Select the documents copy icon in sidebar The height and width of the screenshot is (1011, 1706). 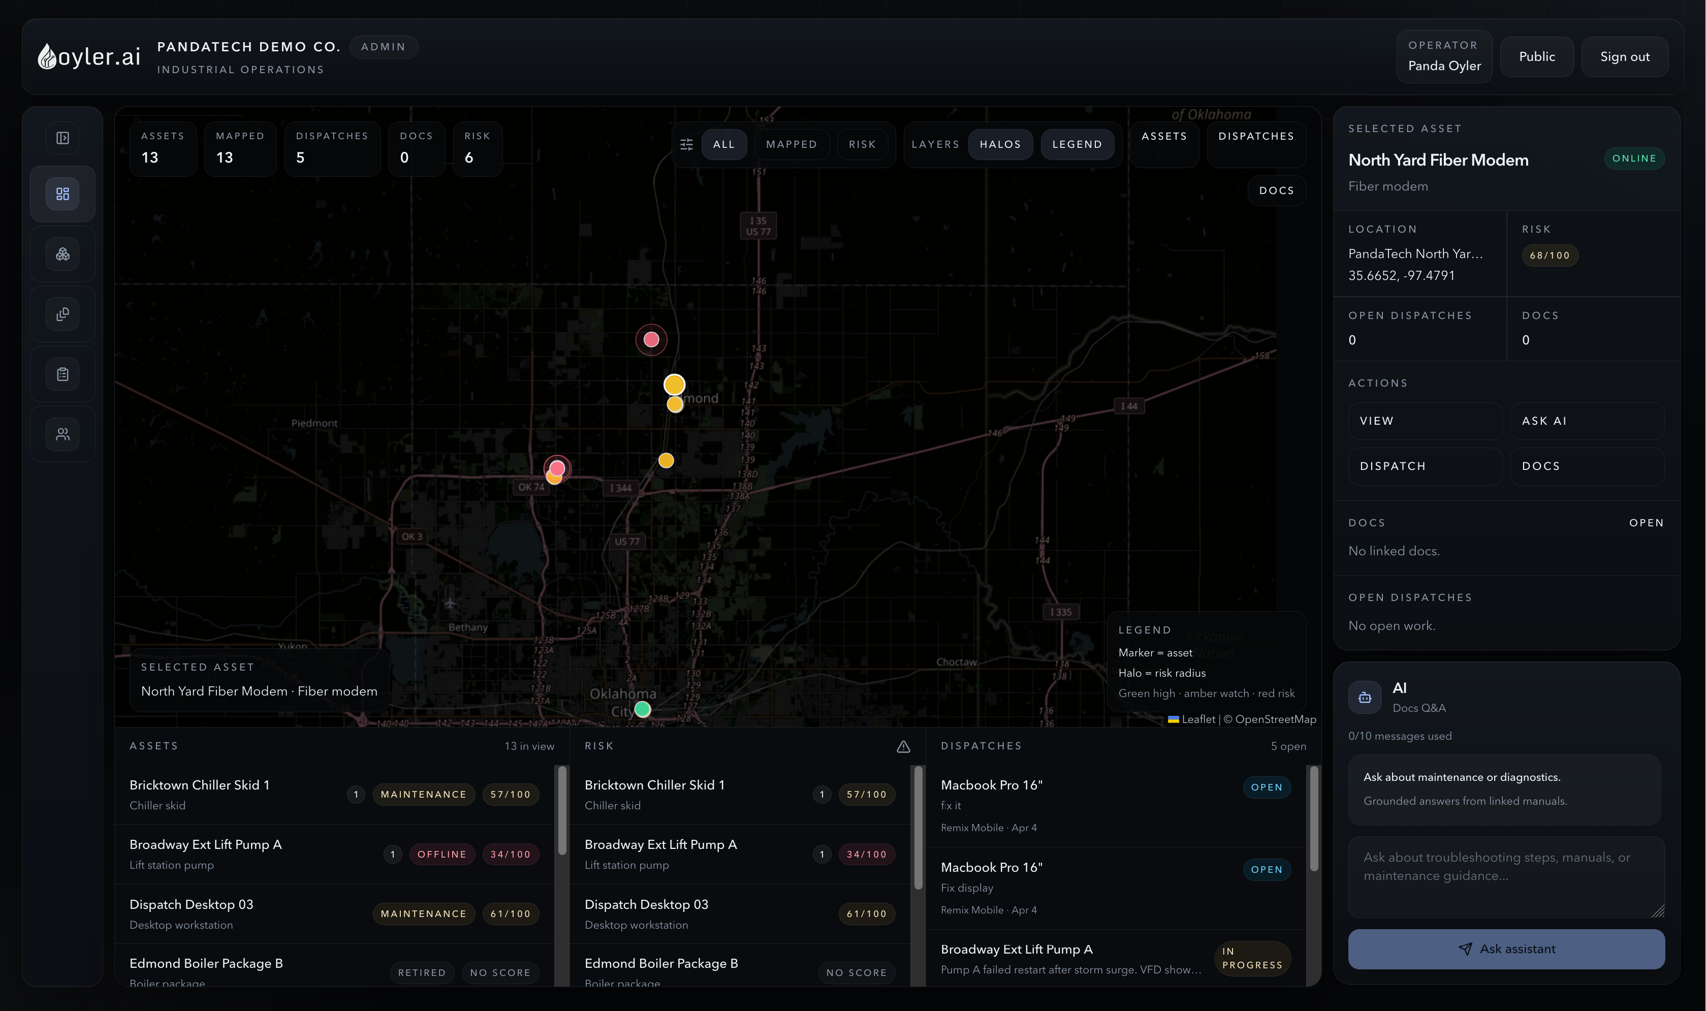pyautogui.click(x=62, y=313)
